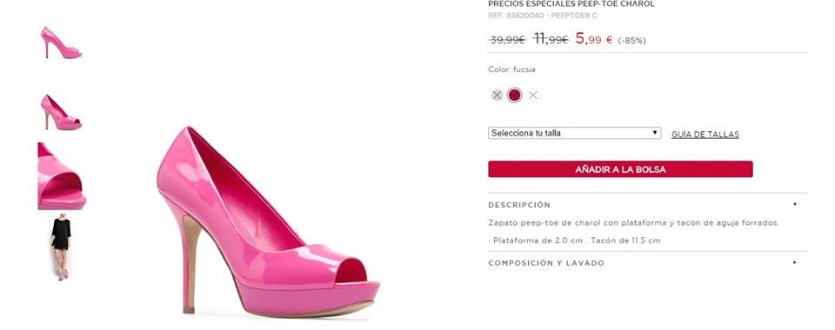Choose the fucsia color swatch

coord(514,96)
